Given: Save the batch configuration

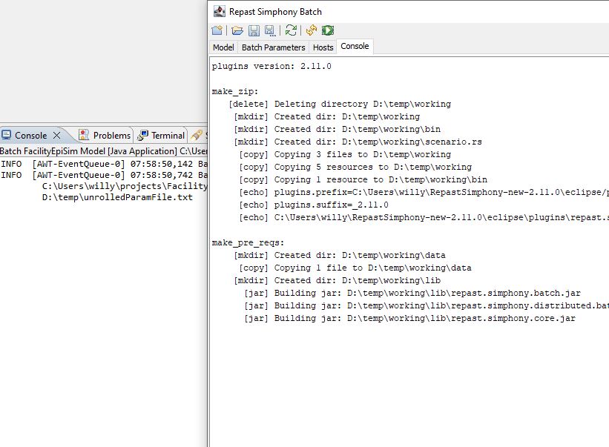Looking at the screenshot, I should (x=254, y=30).
